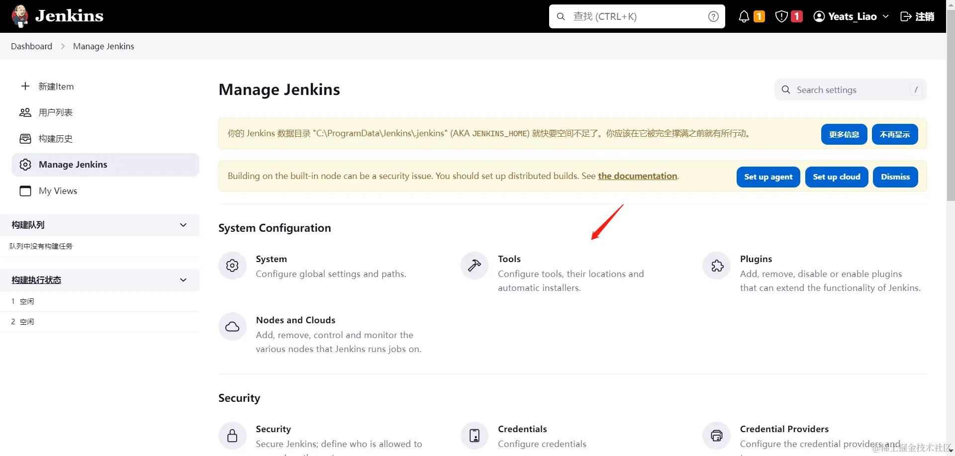Click the search help question mark icon
The image size is (955, 456).
[x=713, y=16]
